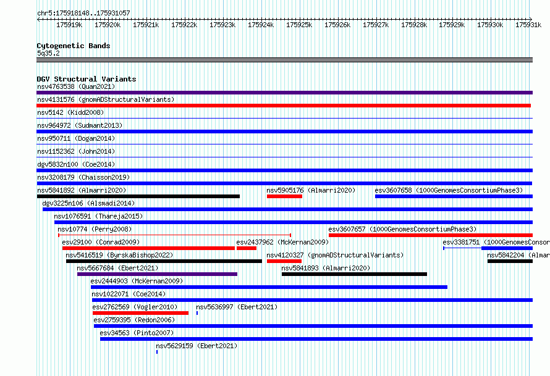This screenshot has height=376, width=550.
Task: Open the nsv1076591 (Thareja2015) label
Action: 98,216
